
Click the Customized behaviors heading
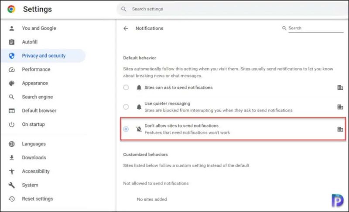pyautogui.click(x=145, y=155)
